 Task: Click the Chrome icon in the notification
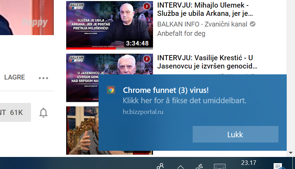111,90
